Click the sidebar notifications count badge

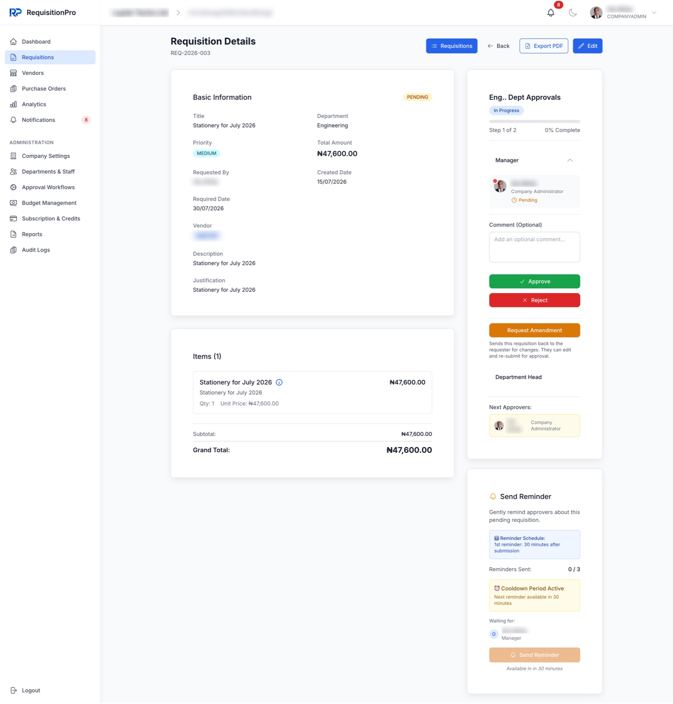pos(86,120)
